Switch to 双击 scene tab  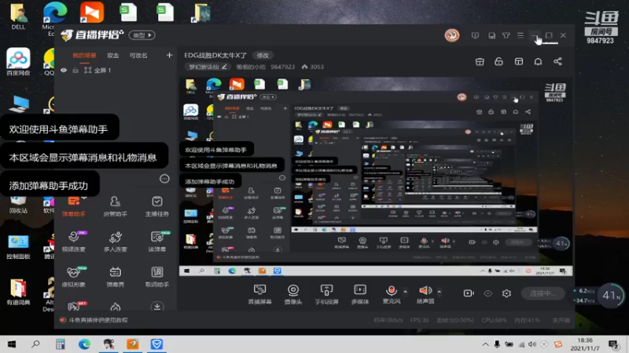pos(112,56)
